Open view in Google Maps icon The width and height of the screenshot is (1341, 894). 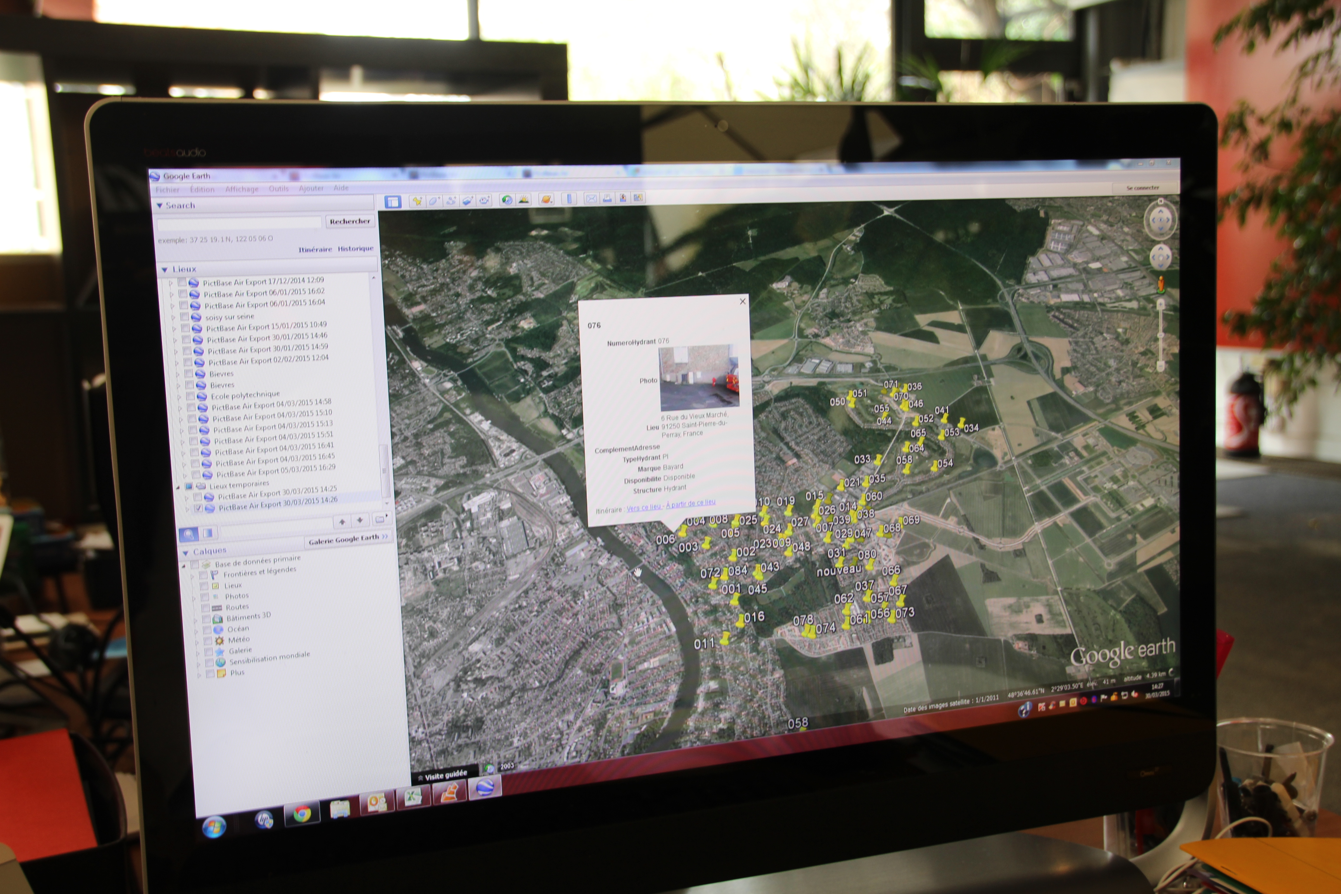[638, 197]
